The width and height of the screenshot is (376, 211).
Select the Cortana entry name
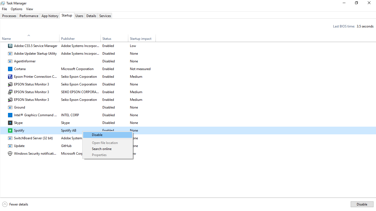[20, 69]
